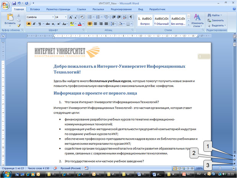Activate the Format Painter brush
The height and width of the screenshot is (178, 237).
coord(19,25)
